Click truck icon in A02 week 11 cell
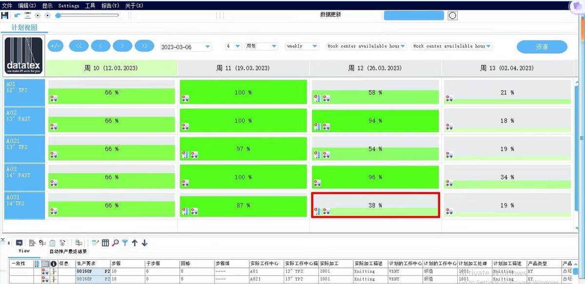Image resolution: width=585 pixels, height=284 pixels. click(x=185, y=127)
